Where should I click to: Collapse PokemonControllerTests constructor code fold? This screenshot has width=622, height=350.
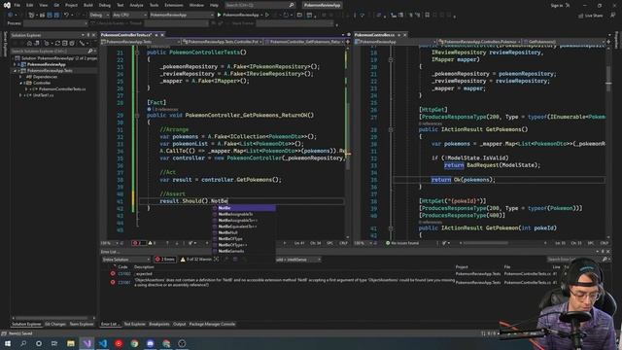click(137, 52)
